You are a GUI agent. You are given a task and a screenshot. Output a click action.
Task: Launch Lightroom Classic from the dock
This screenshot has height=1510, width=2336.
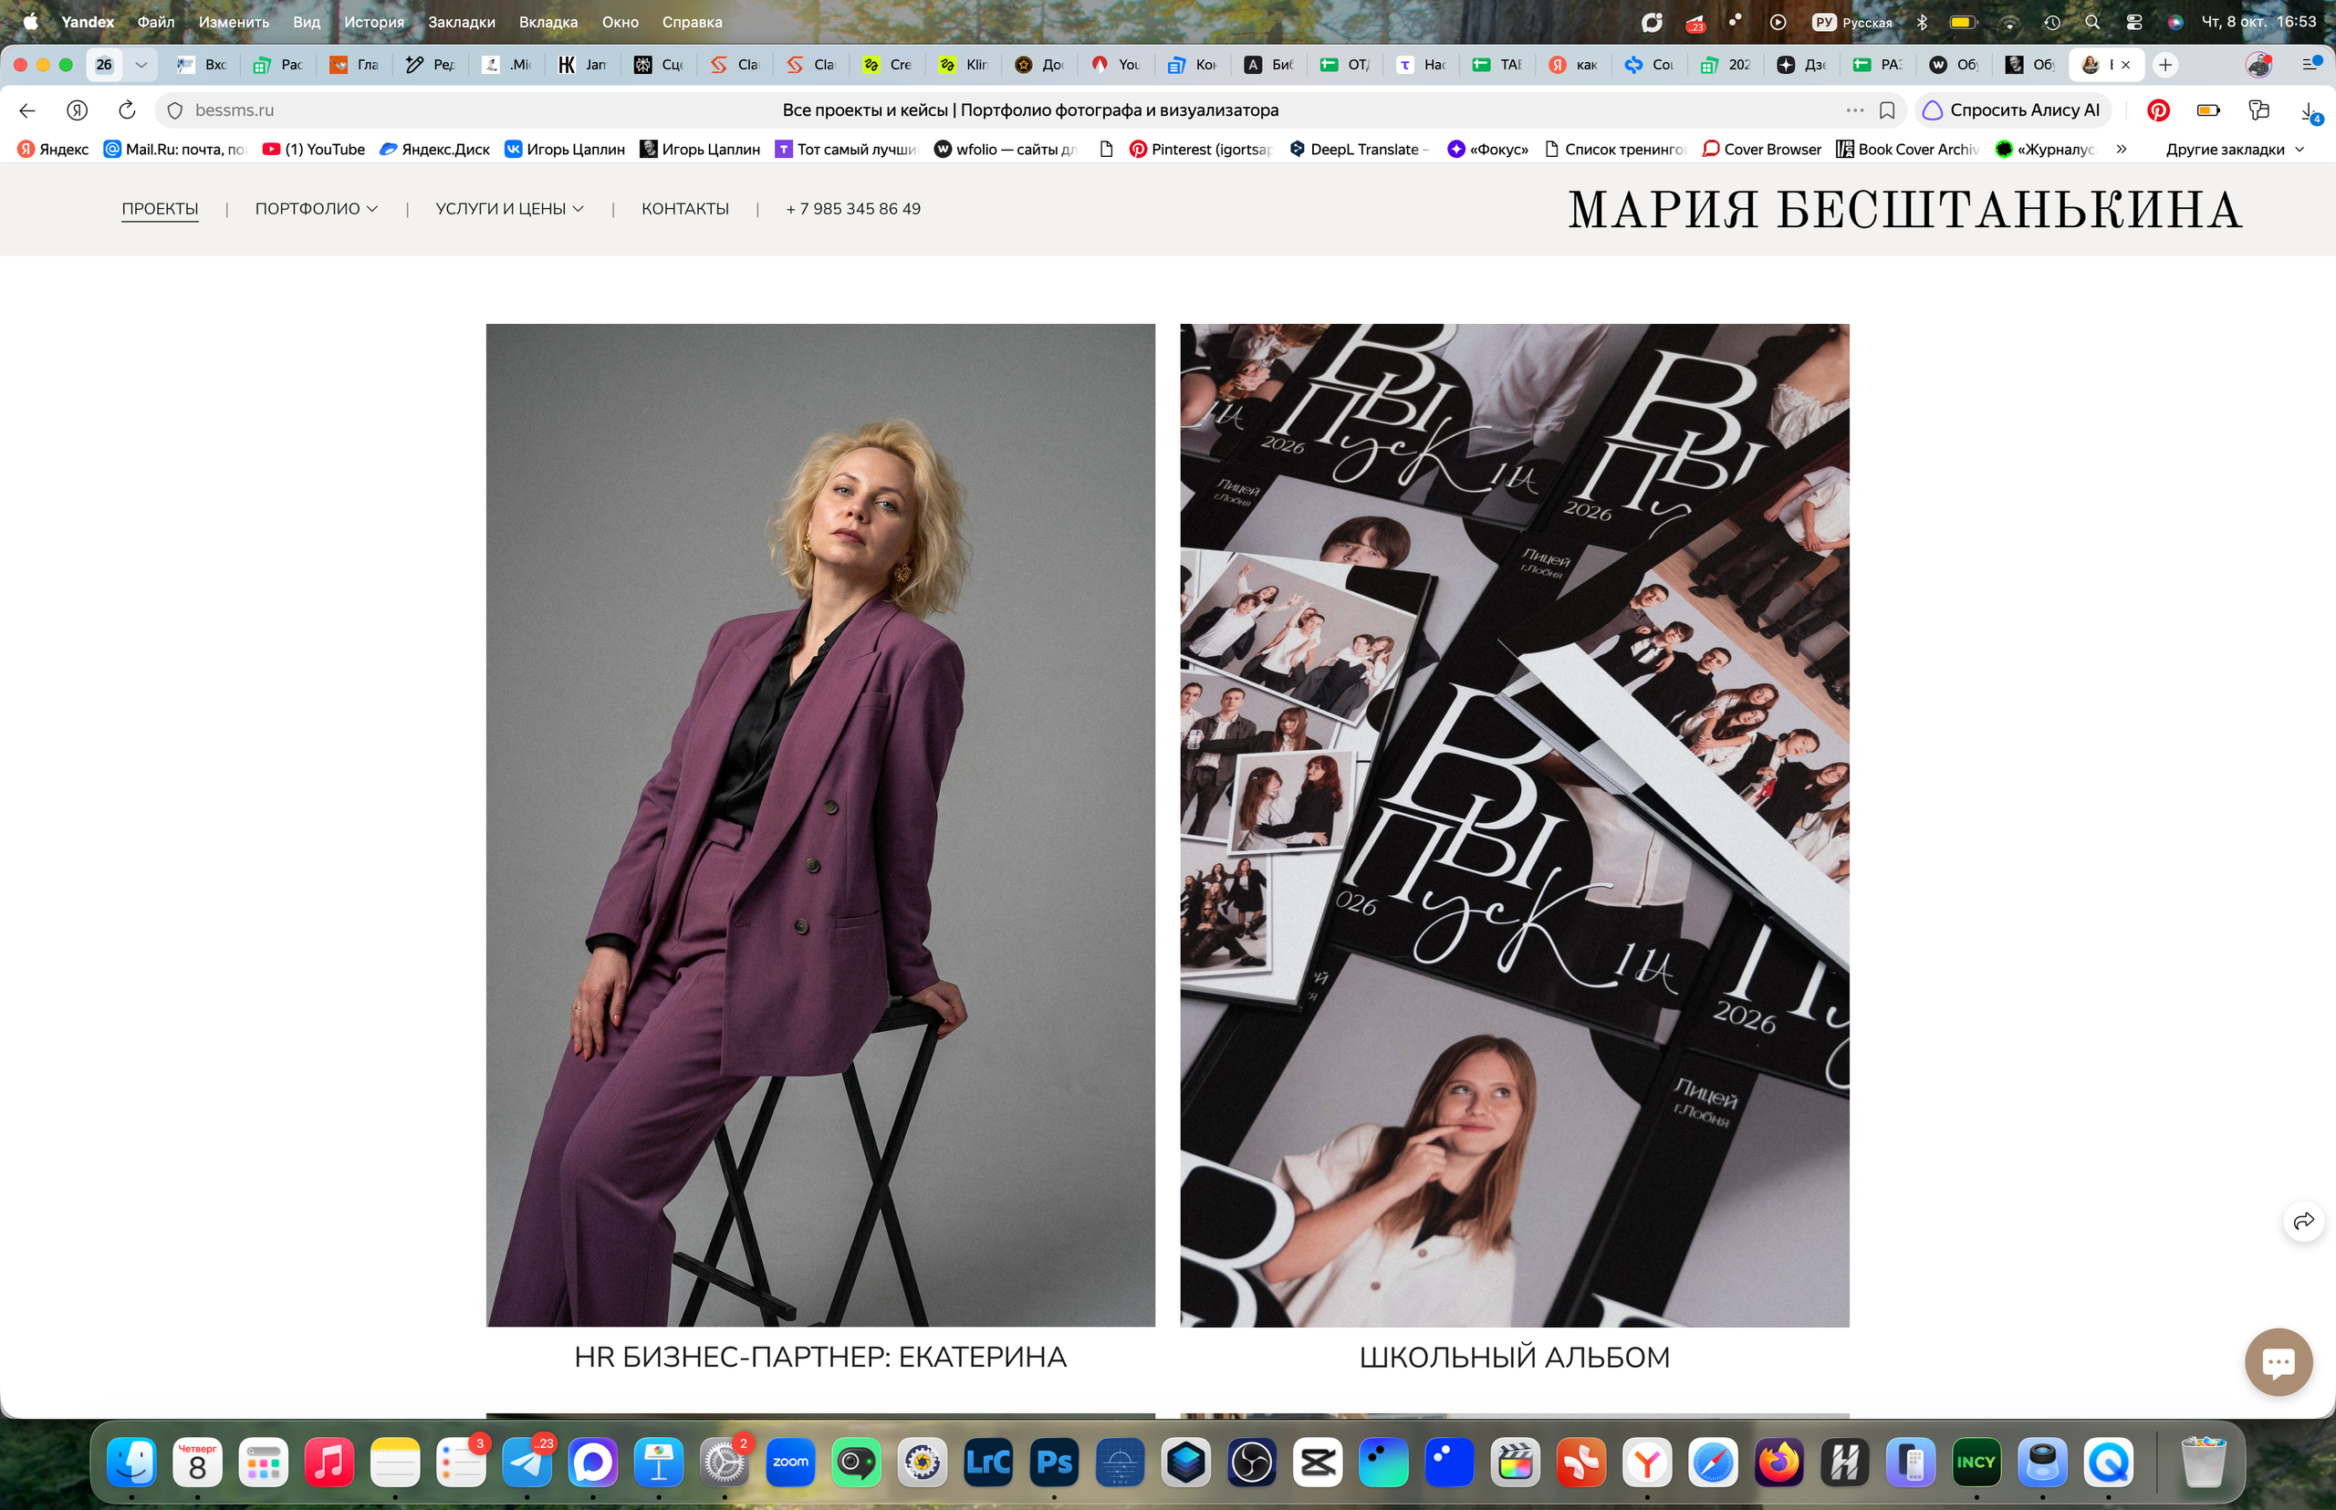click(x=988, y=1462)
